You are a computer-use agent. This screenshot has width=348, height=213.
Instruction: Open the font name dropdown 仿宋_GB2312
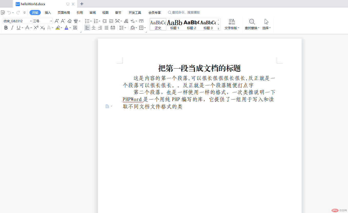pos(31,21)
